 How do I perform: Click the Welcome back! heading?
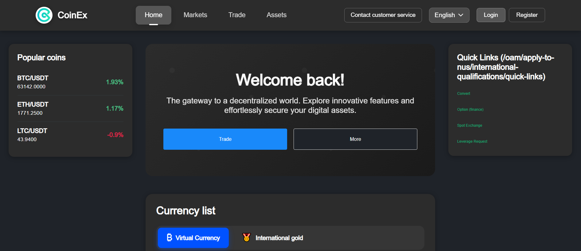(290, 80)
